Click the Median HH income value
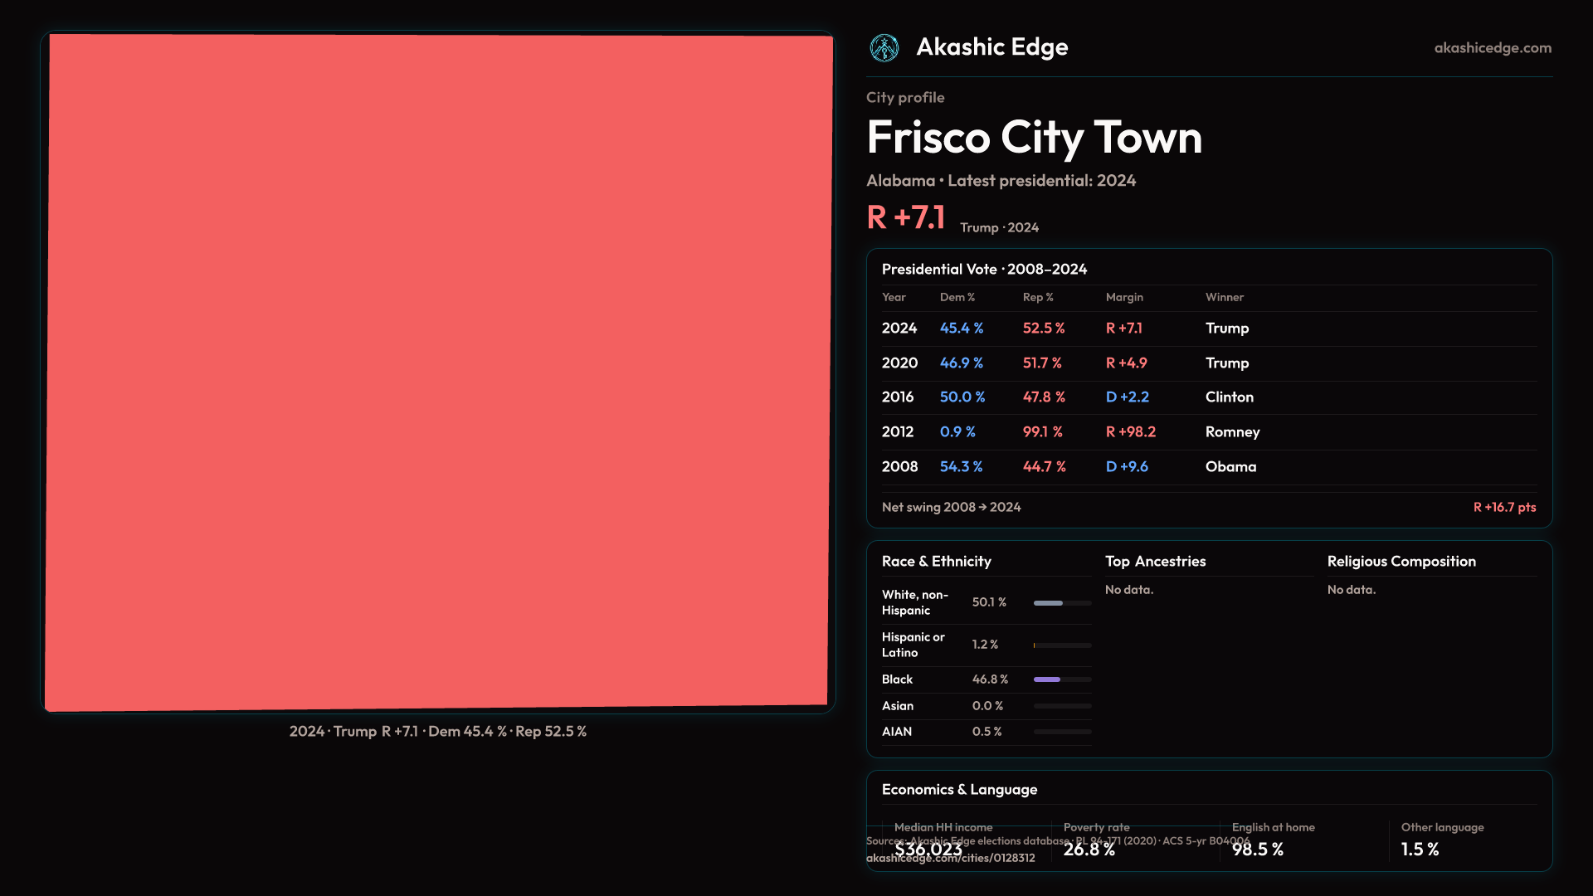Image resolution: width=1593 pixels, height=896 pixels. (x=928, y=850)
